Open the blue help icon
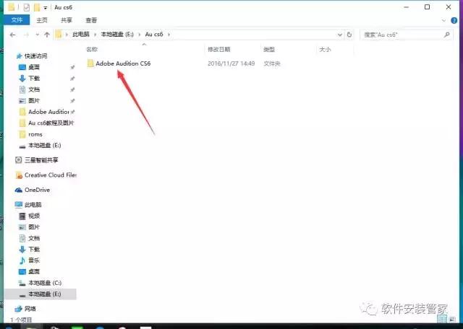Image resolution: width=463 pixels, height=329 pixels. click(x=454, y=20)
